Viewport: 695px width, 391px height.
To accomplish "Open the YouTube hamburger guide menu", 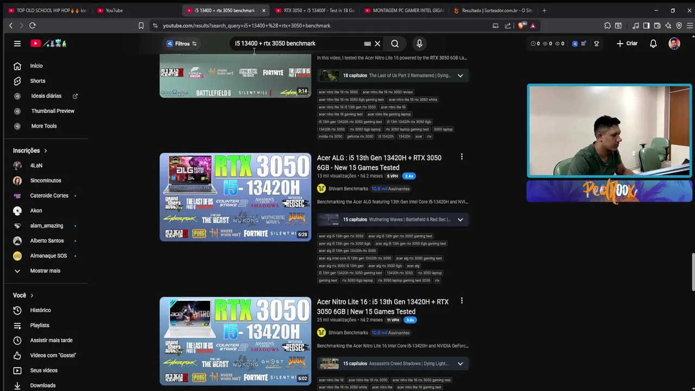I will pyautogui.click(x=17, y=43).
